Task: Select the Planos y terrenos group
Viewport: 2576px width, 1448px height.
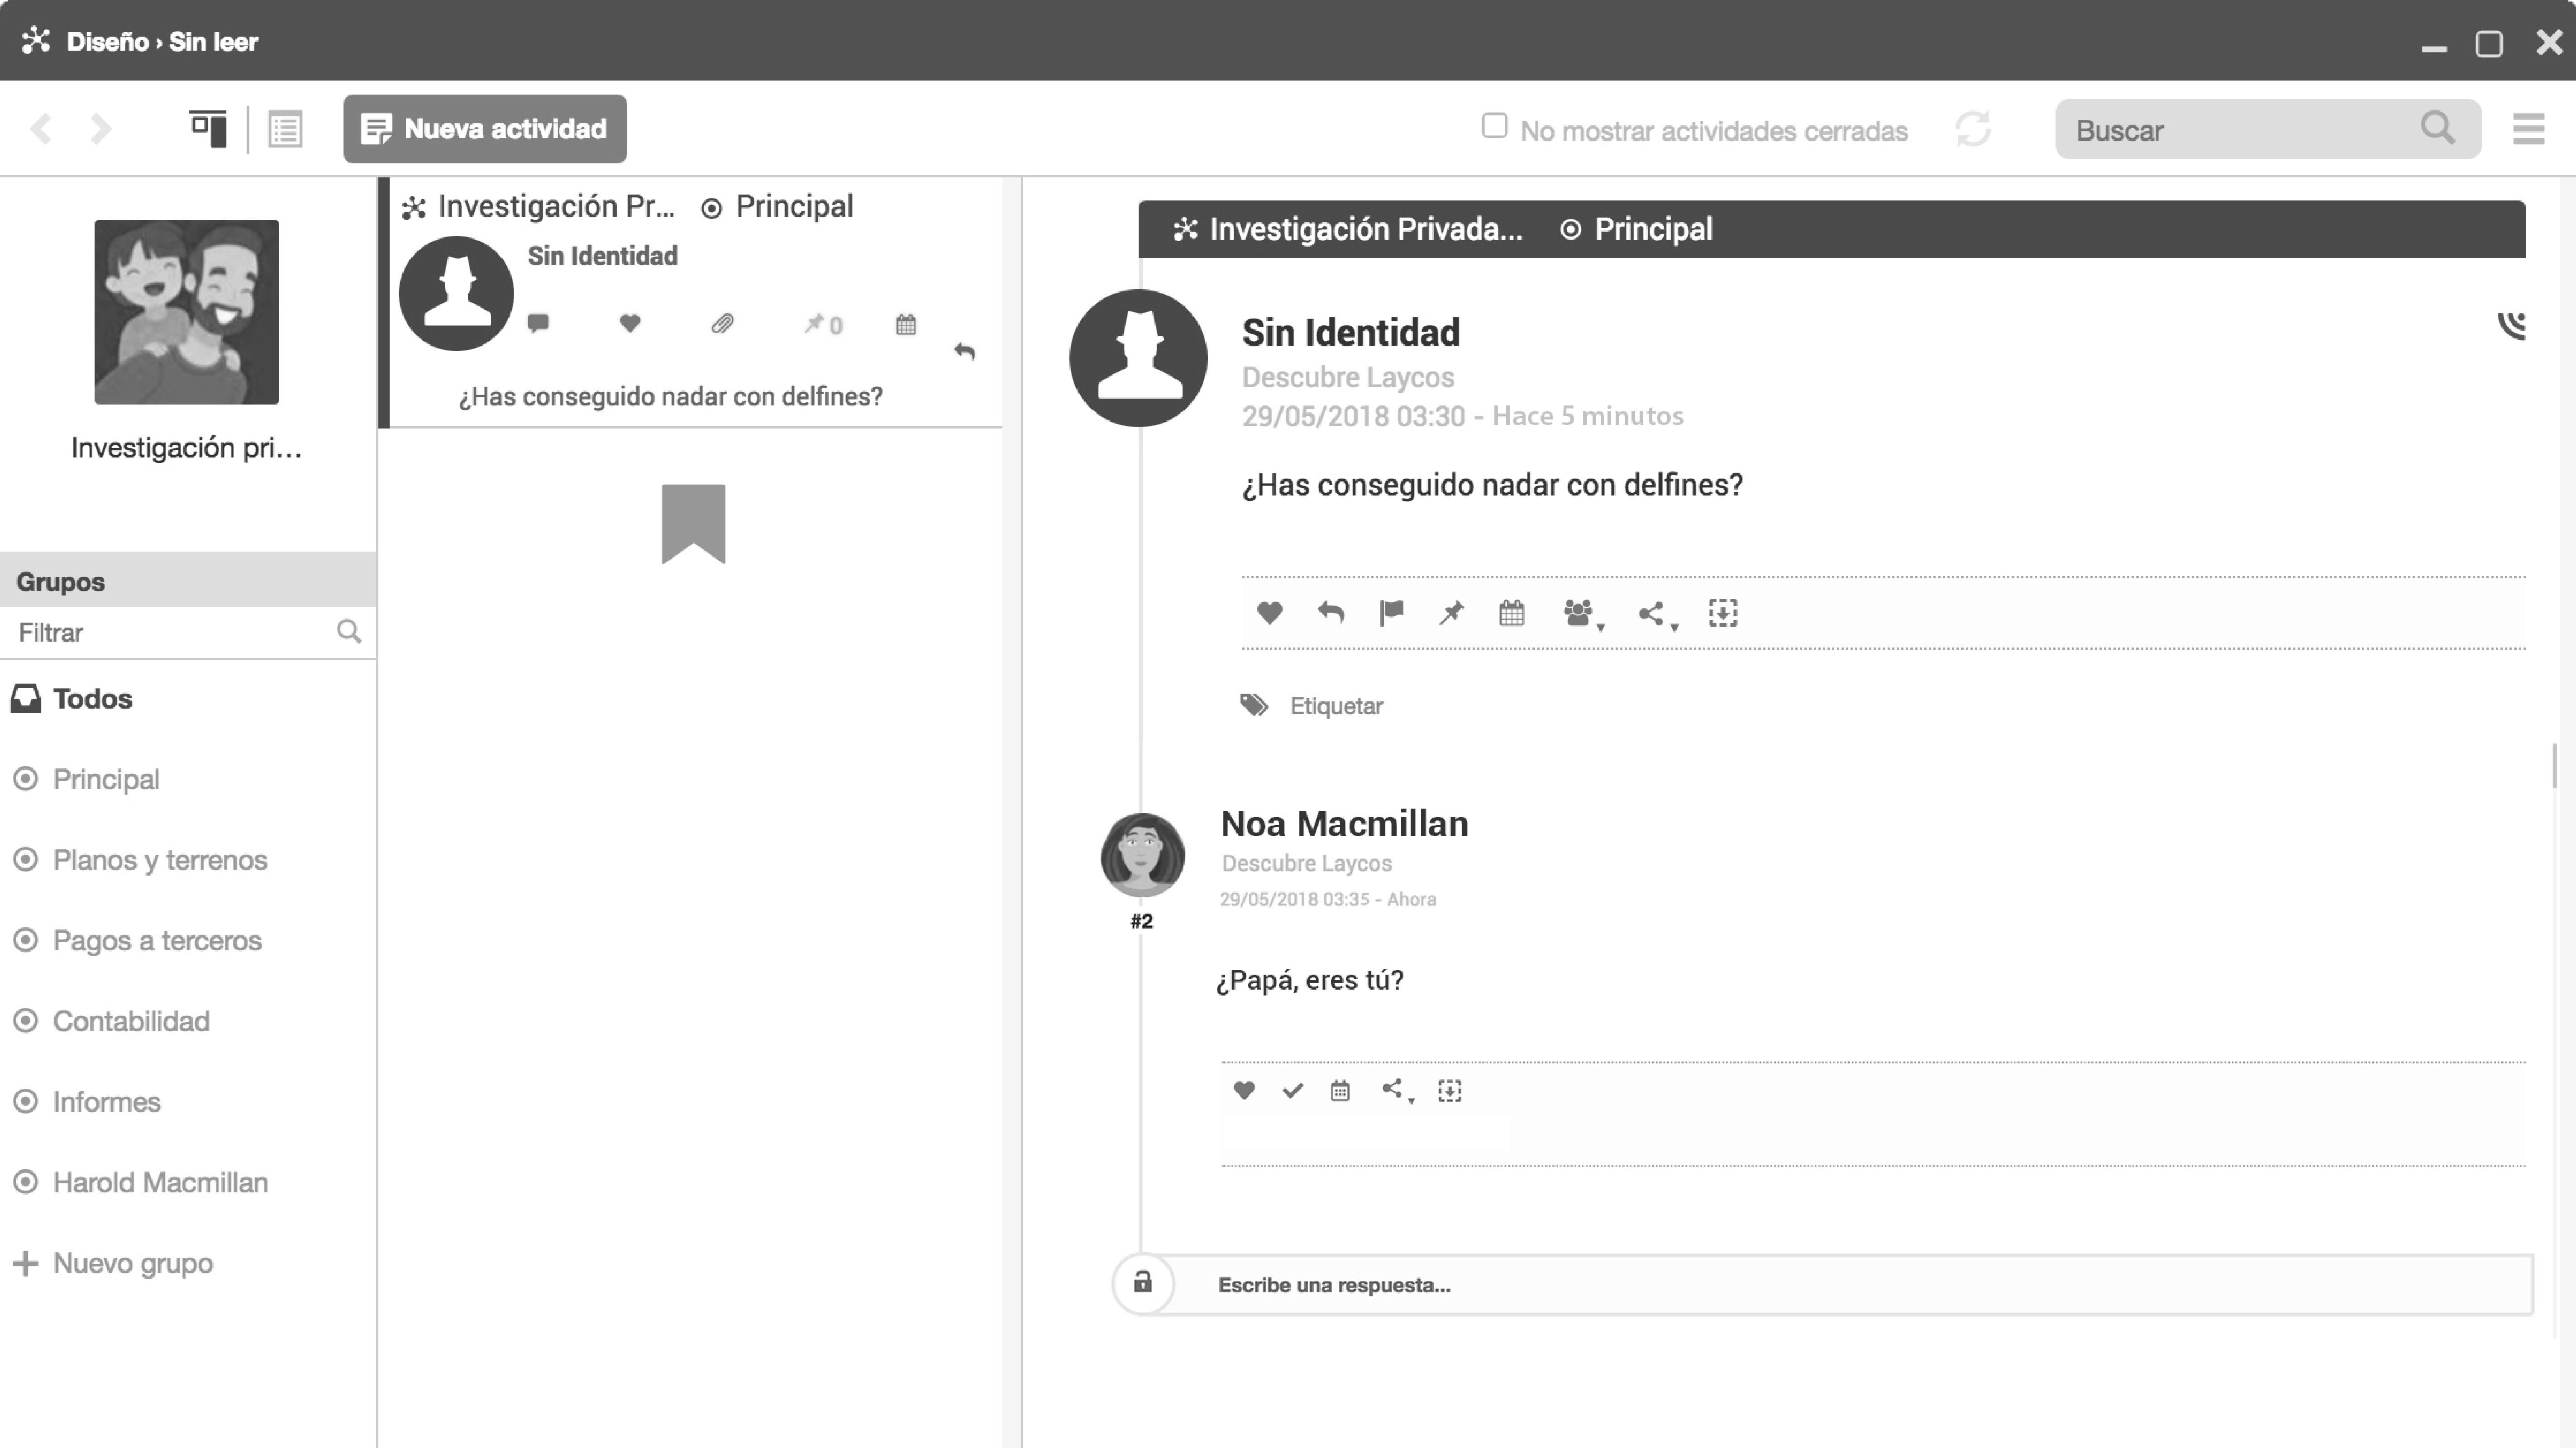Action: 140,860
